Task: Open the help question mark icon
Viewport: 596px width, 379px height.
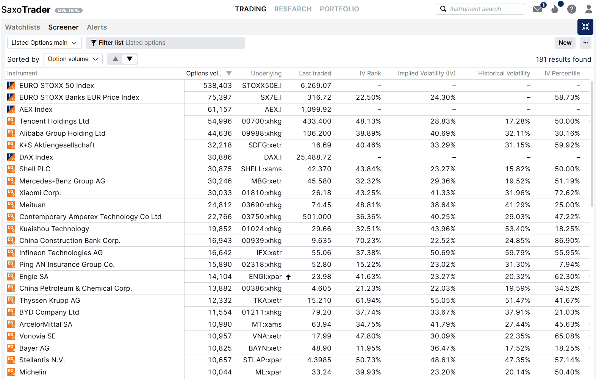Action: click(x=572, y=9)
